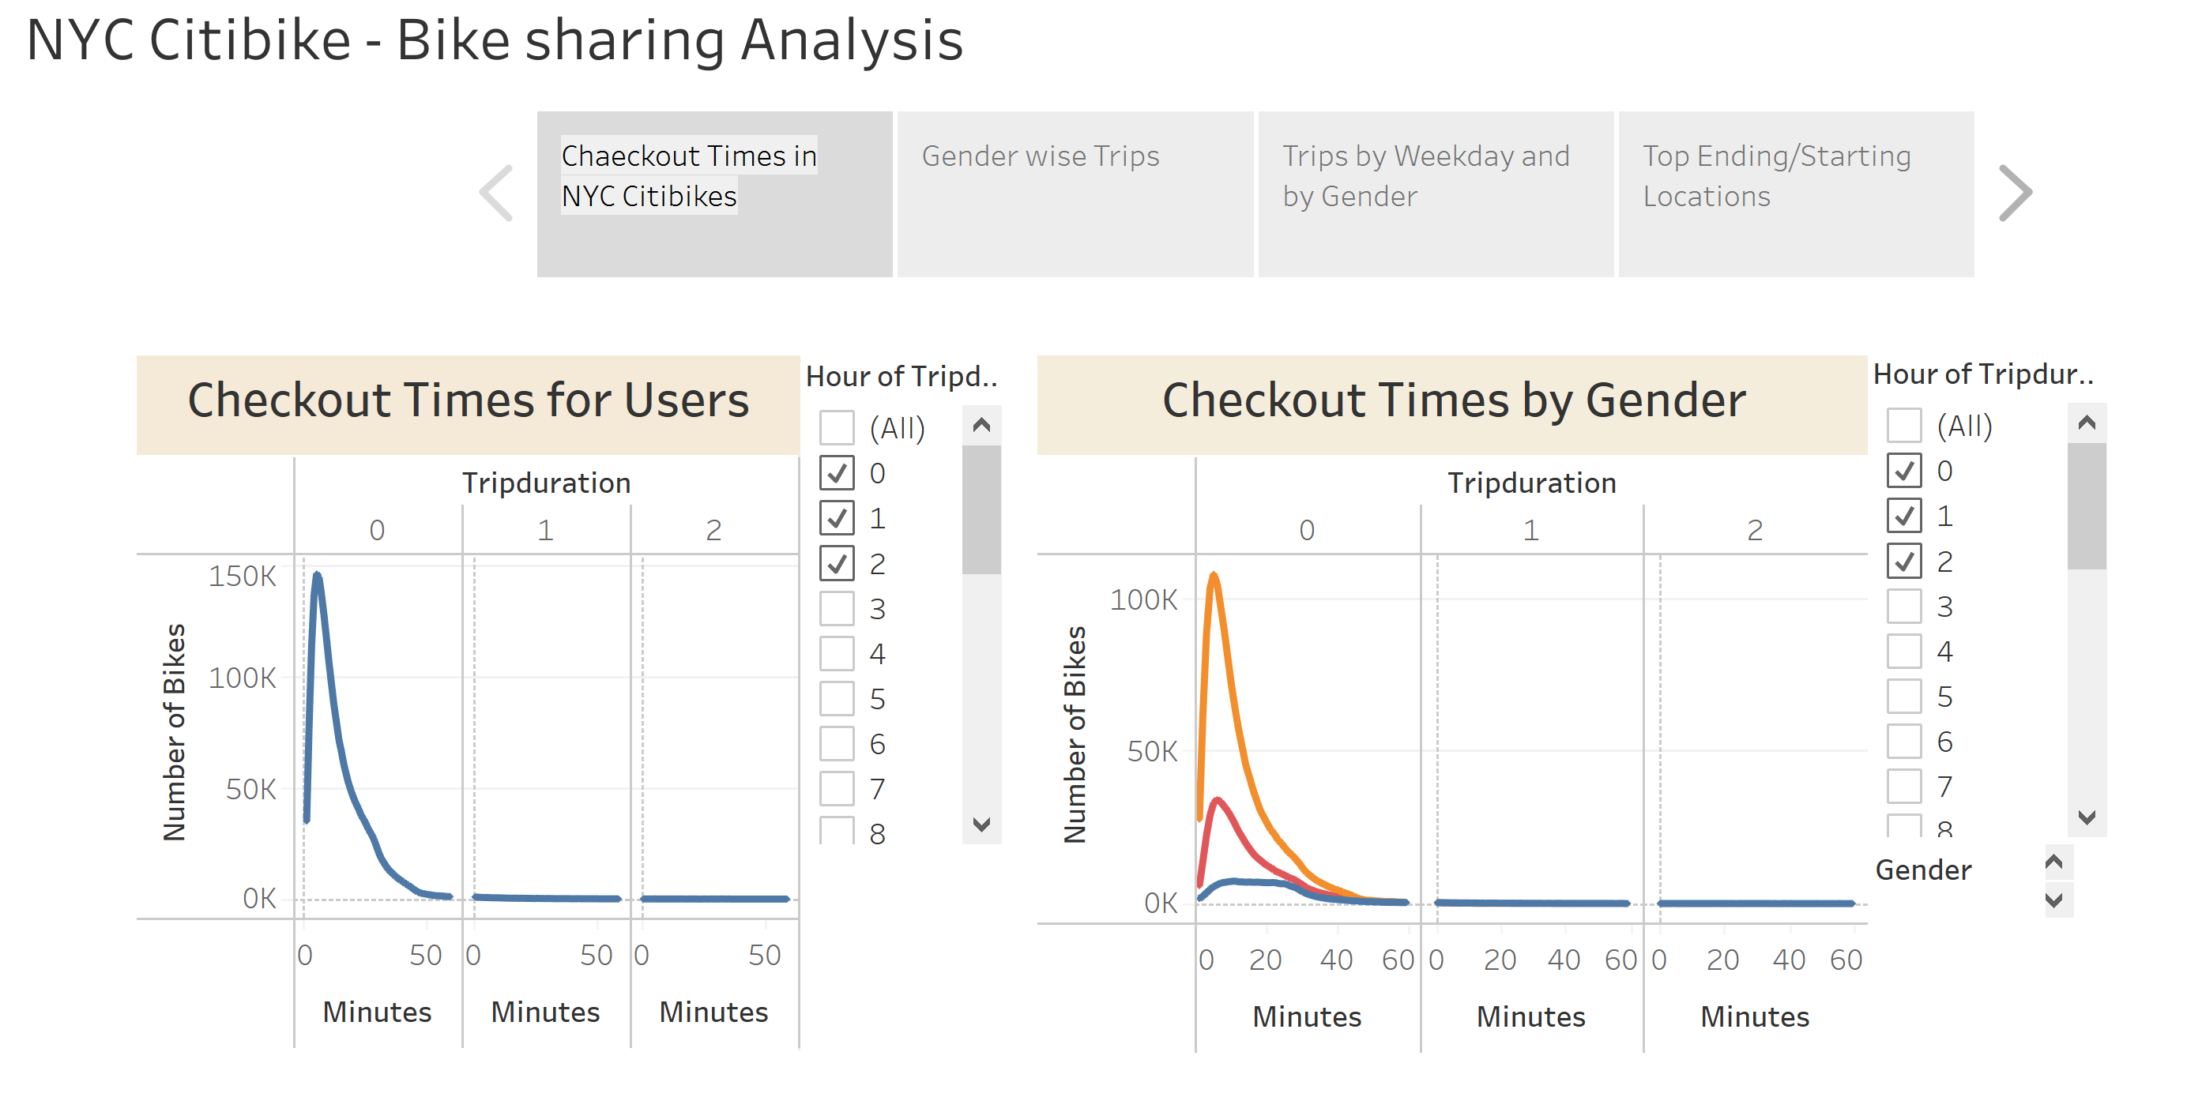
Task: Enable hour 4 in the right Hour filter
Action: [1904, 652]
